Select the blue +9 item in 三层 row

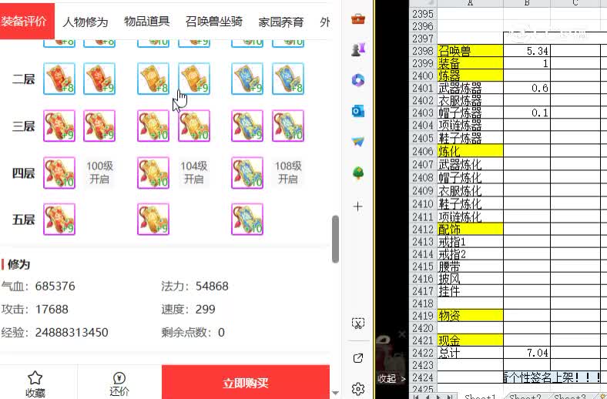[x=247, y=126]
